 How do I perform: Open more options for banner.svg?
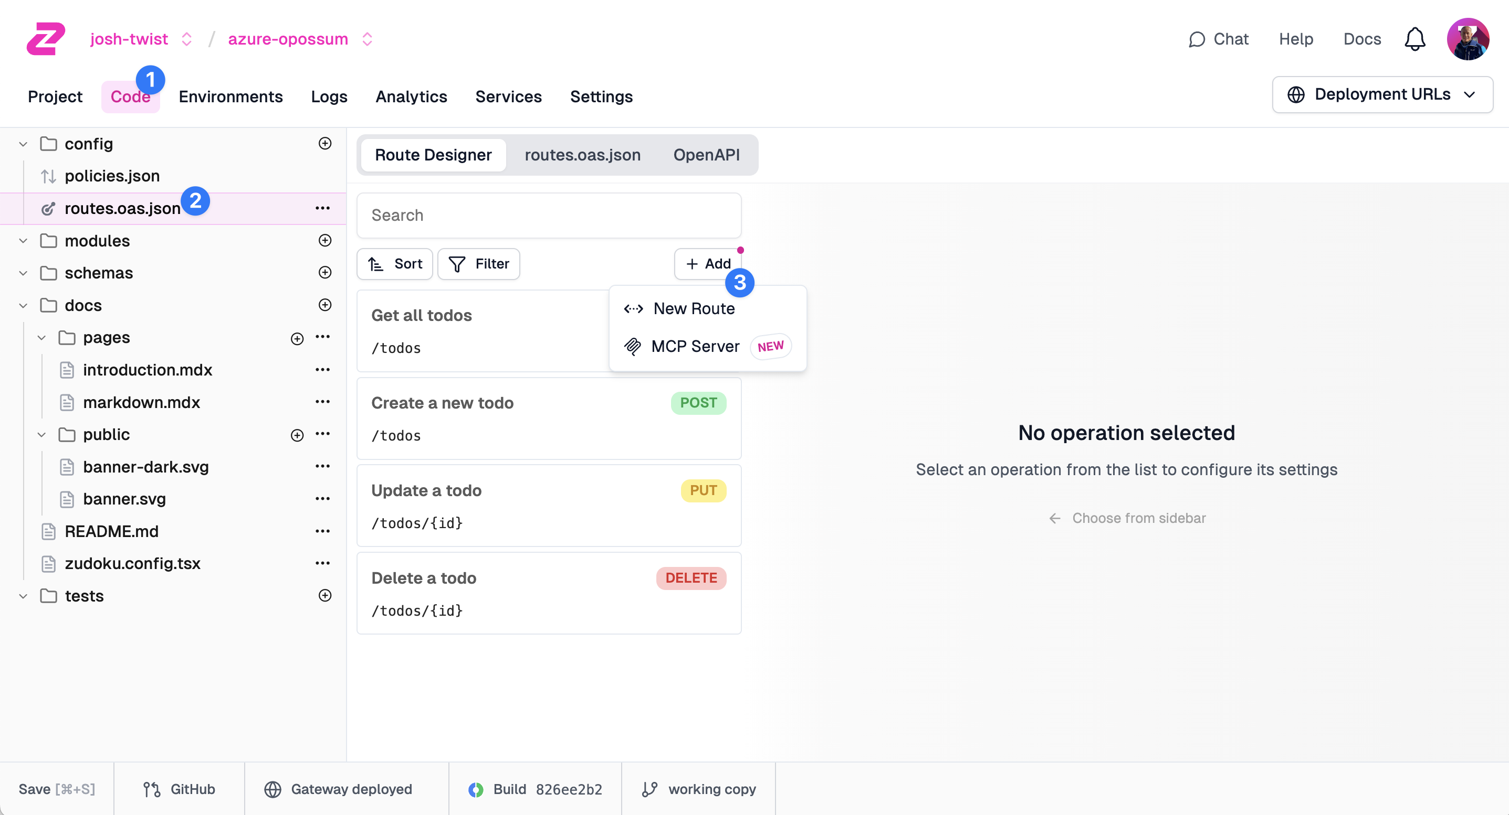point(322,499)
